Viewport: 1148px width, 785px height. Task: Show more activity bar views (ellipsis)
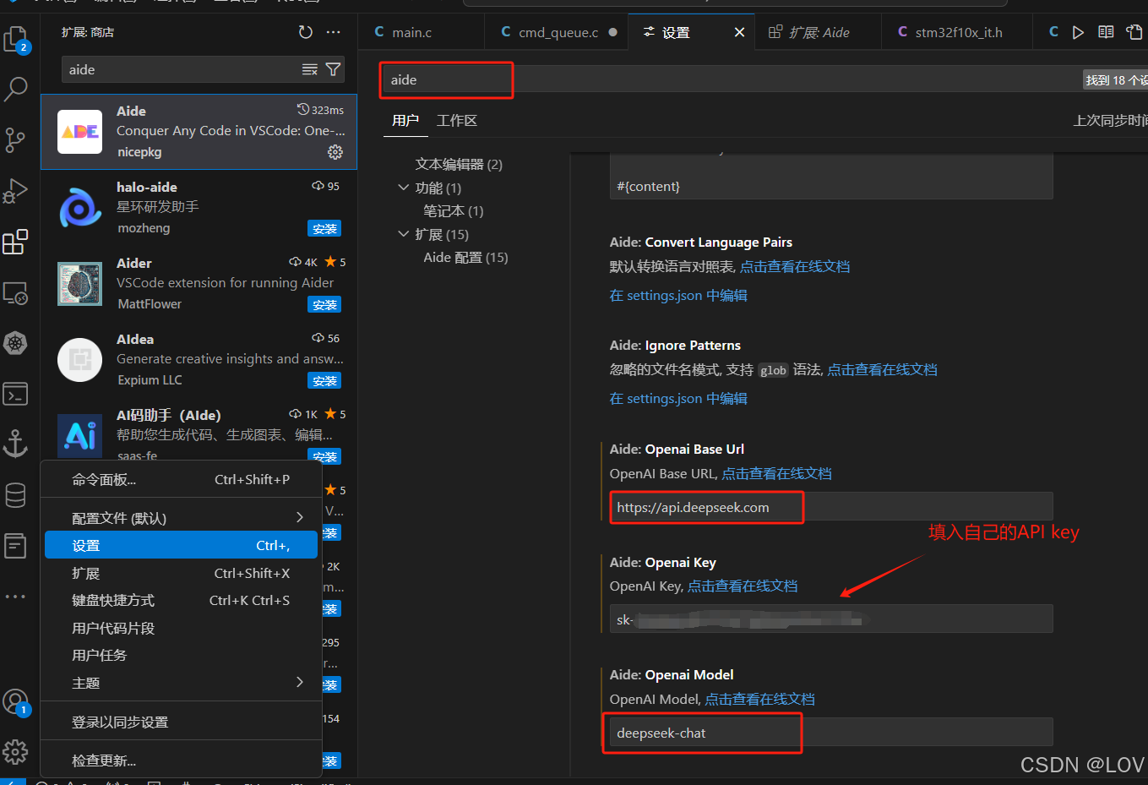click(x=16, y=597)
